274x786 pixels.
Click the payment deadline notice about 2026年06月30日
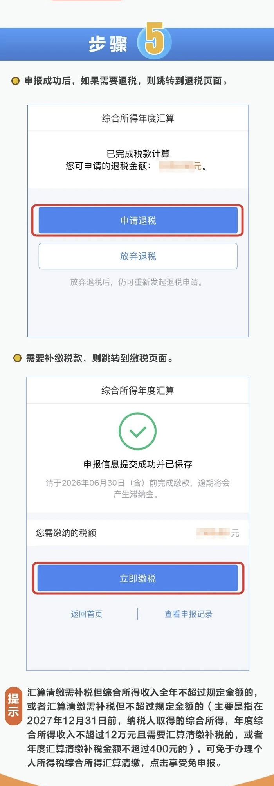point(137,489)
